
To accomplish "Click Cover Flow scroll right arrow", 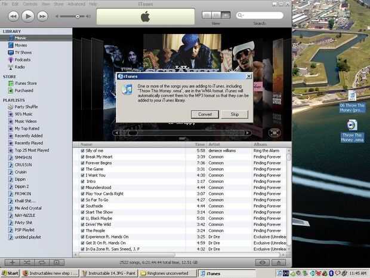I will pos(247,133).
